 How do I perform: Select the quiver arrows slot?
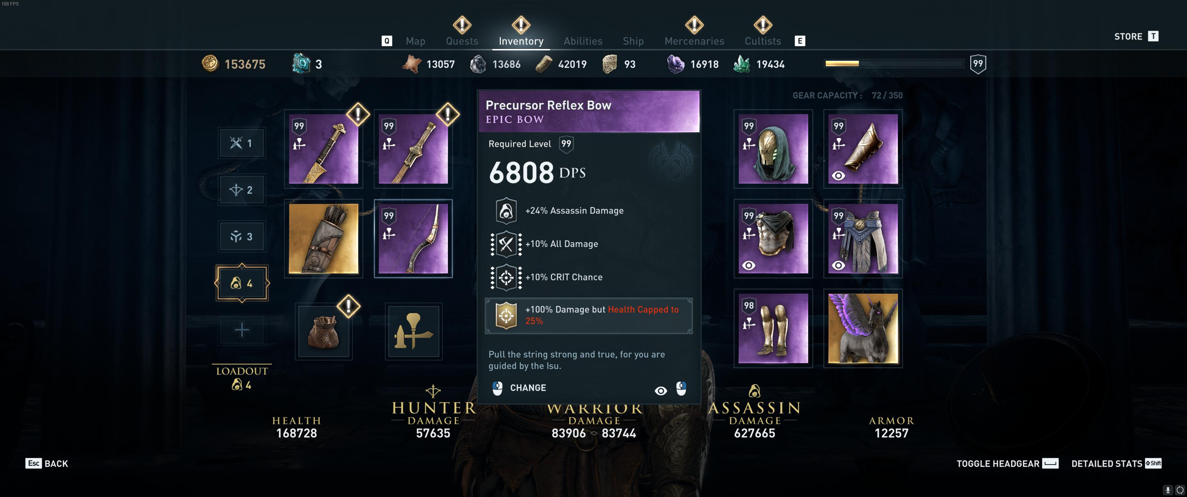click(323, 238)
